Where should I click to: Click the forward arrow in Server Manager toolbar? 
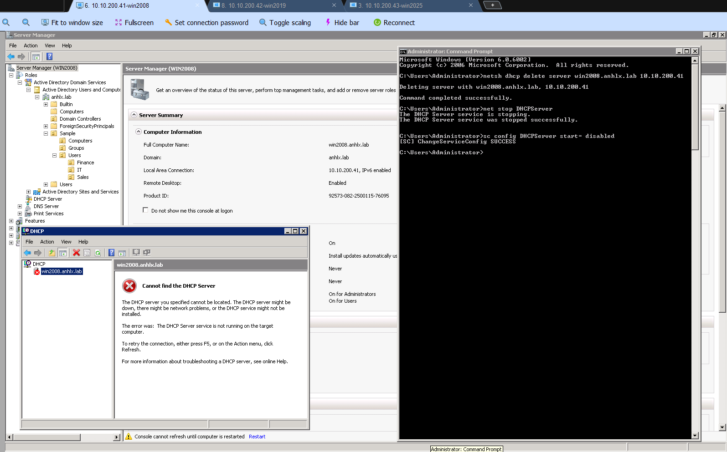tap(21, 56)
